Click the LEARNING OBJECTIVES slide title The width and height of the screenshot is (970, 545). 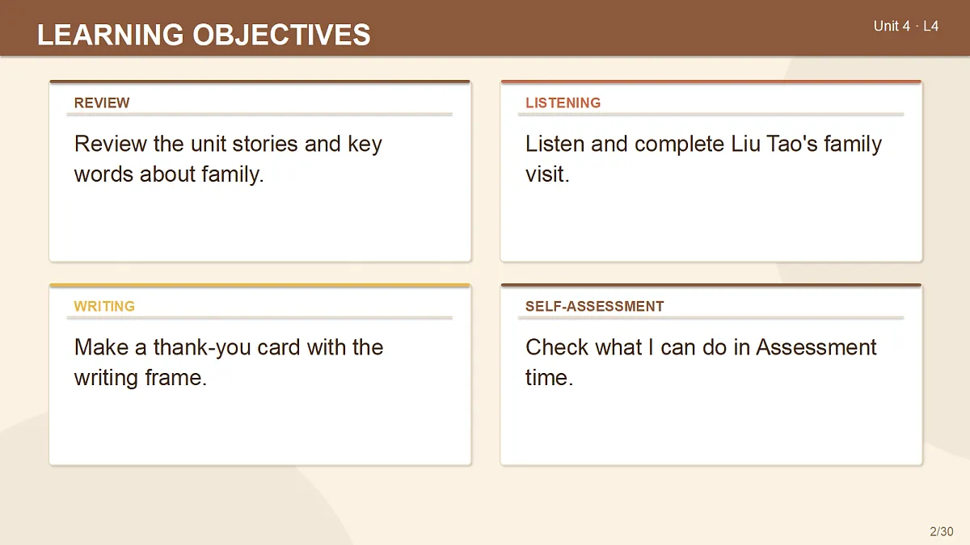click(x=204, y=35)
